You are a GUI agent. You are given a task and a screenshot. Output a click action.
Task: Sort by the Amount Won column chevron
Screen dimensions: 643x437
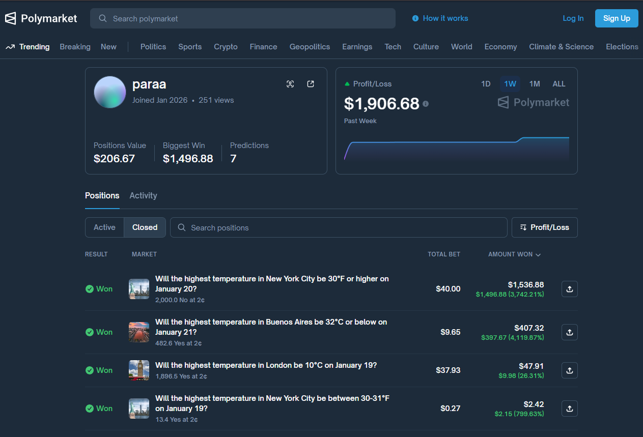(538, 254)
